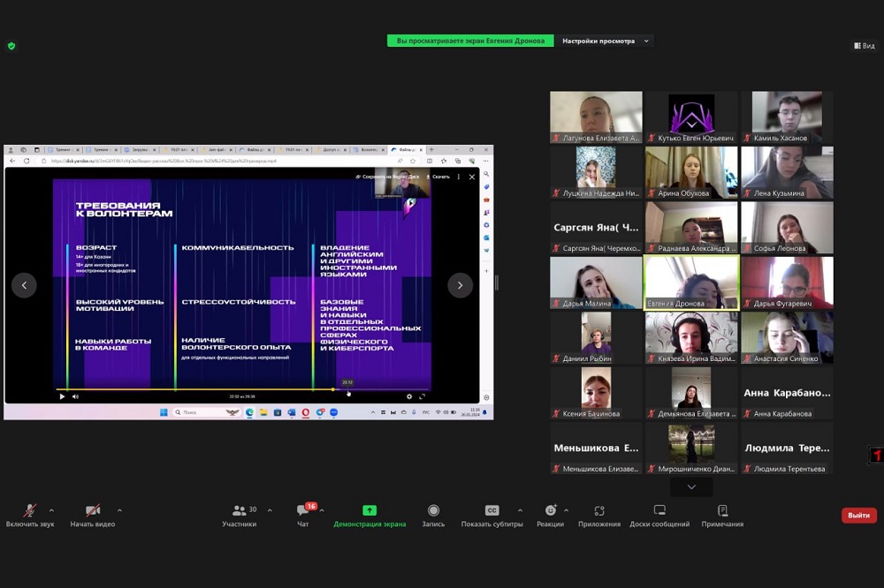Open Примечания notes
The image size is (884, 588).
coord(722,515)
